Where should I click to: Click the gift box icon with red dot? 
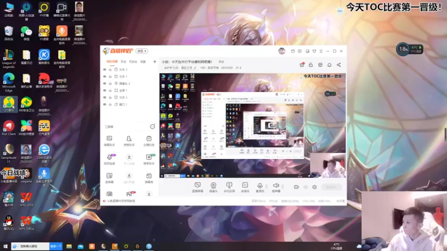click(302, 65)
